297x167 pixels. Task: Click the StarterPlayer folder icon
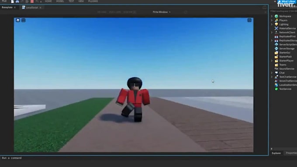point(276,61)
